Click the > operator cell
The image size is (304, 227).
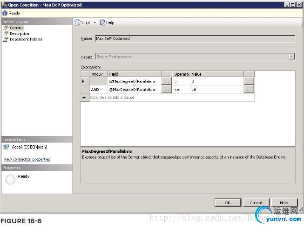tap(181, 81)
